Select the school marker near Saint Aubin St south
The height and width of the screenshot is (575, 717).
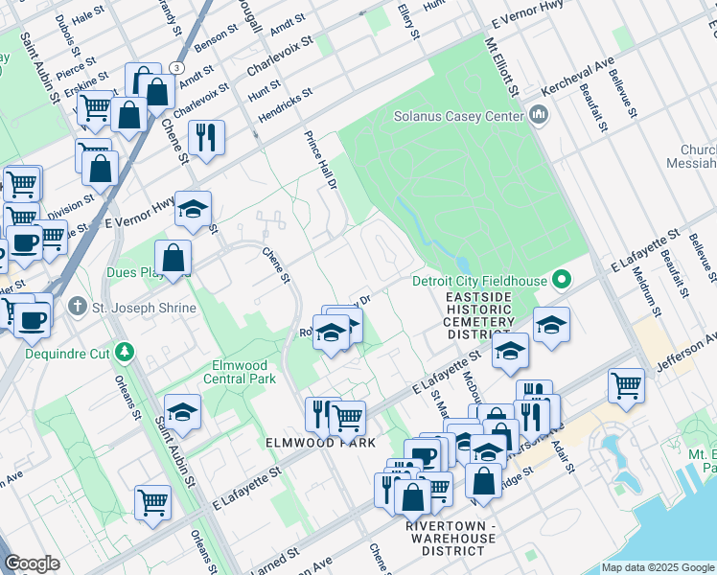[x=182, y=414]
